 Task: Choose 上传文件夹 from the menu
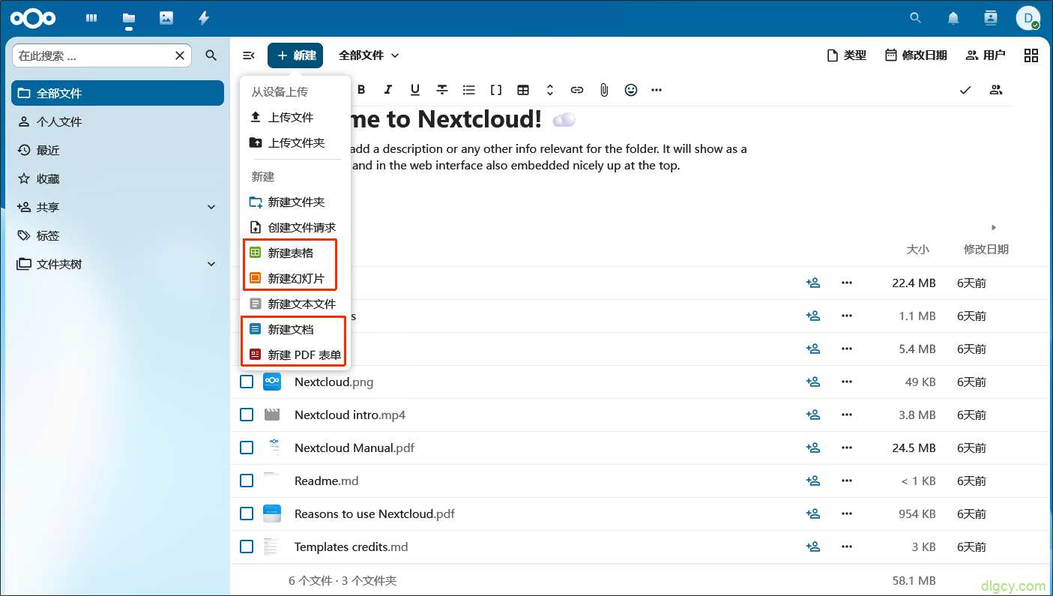pyautogui.click(x=295, y=142)
